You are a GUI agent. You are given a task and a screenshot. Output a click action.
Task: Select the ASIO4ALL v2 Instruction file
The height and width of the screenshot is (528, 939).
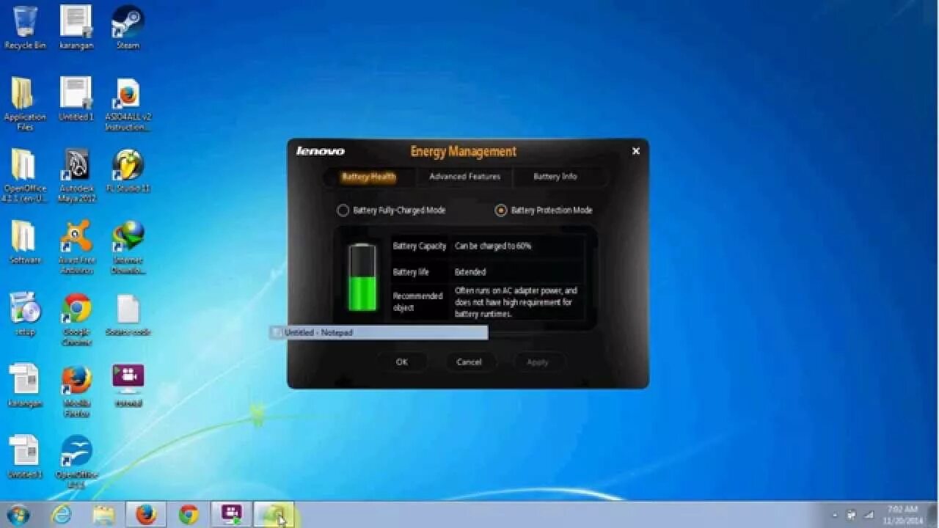click(128, 103)
